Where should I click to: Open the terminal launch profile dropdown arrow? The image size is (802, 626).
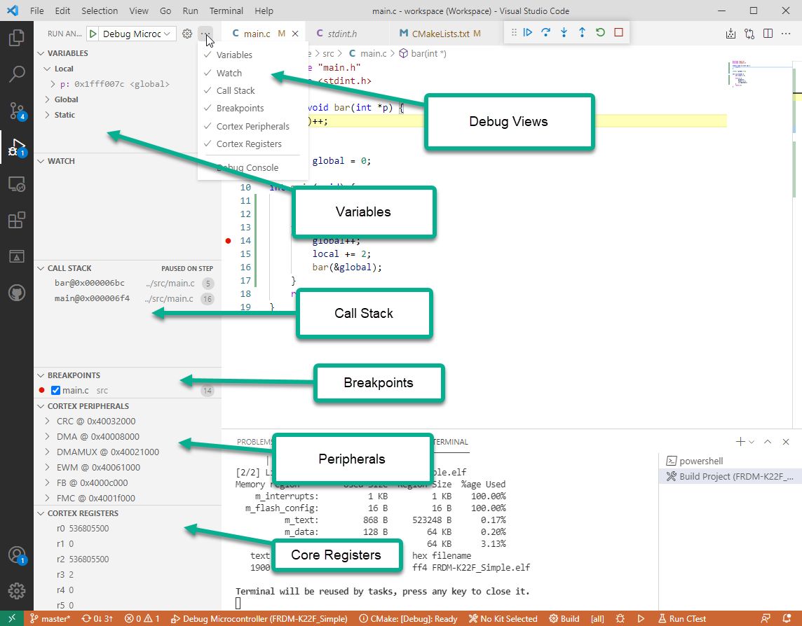pyautogui.click(x=752, y=442)
